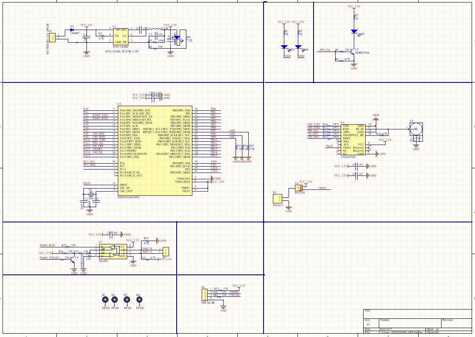Viewport: 475px width, 337px height.
Task: Select capacitor C23 above the Max485
Action: [x=111, y=234]
